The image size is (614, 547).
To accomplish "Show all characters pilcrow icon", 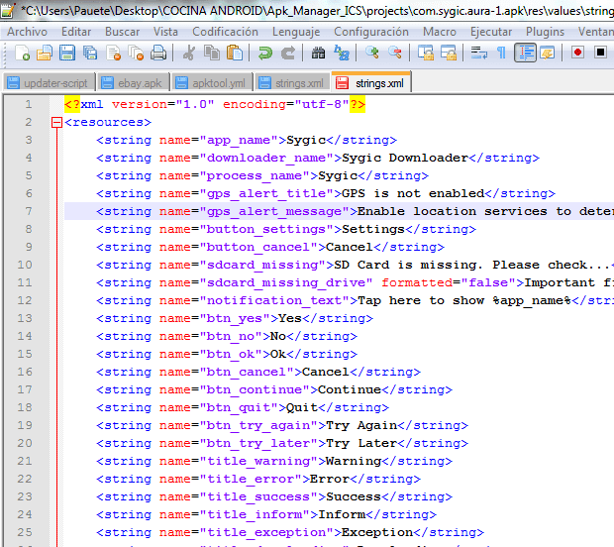I will pyautogui.click(x=501, y=53).
